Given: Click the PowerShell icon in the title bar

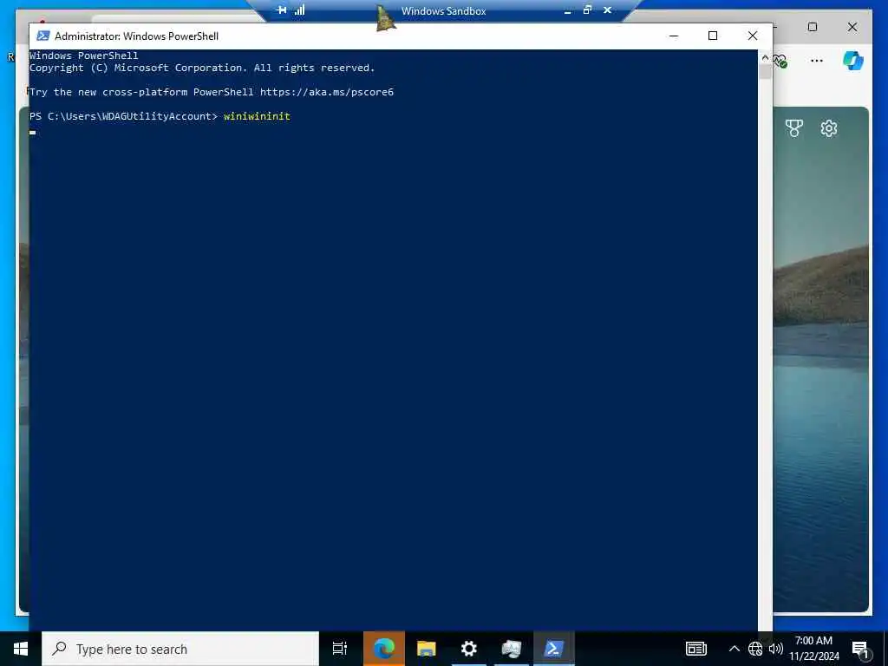Looking at the screenshot, I should [x=43, y=36].
